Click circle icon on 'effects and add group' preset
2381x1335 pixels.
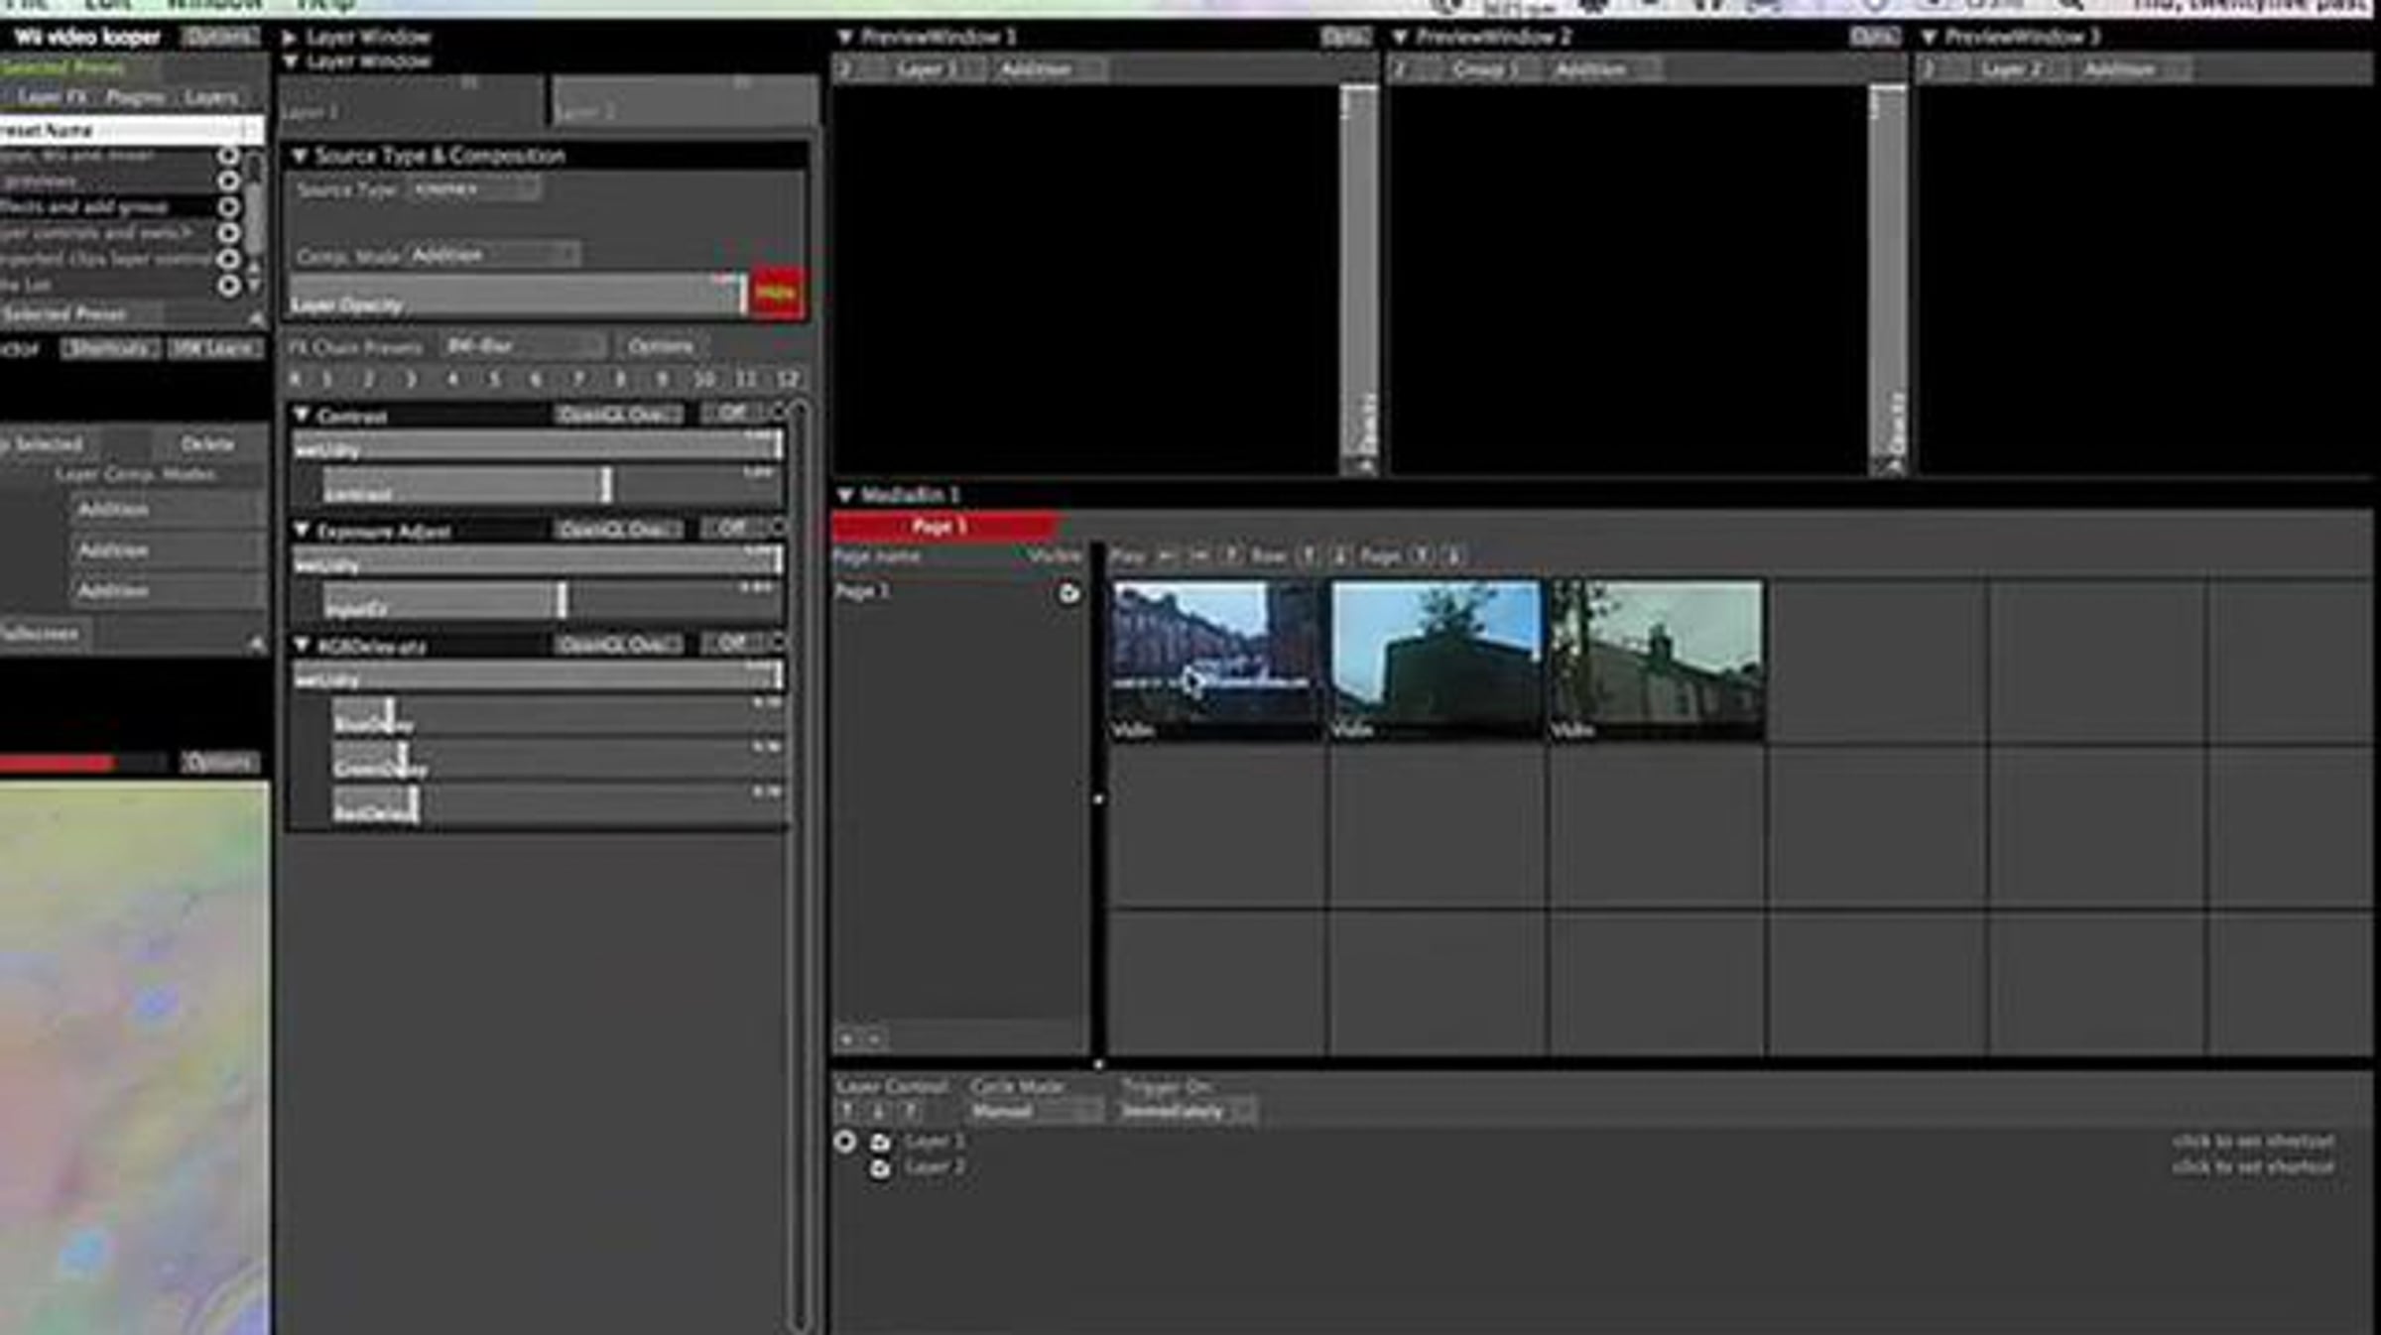(228, 207)
